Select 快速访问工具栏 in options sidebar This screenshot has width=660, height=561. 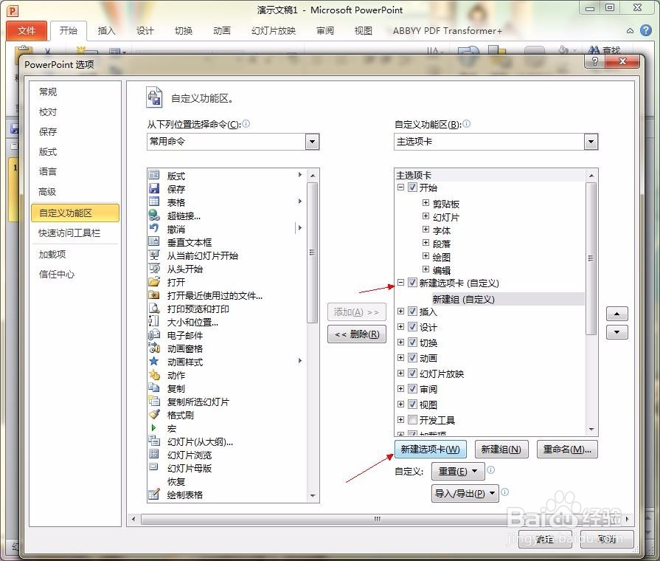pyautogui.click(x=69, y=233)
